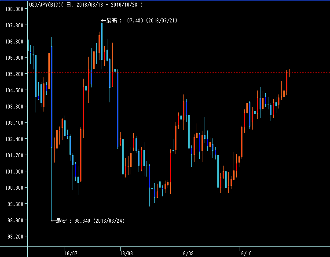This screenshot has height=257, width=330.
Task: Select the 98.900 price axis label
Action: (15, 220)
